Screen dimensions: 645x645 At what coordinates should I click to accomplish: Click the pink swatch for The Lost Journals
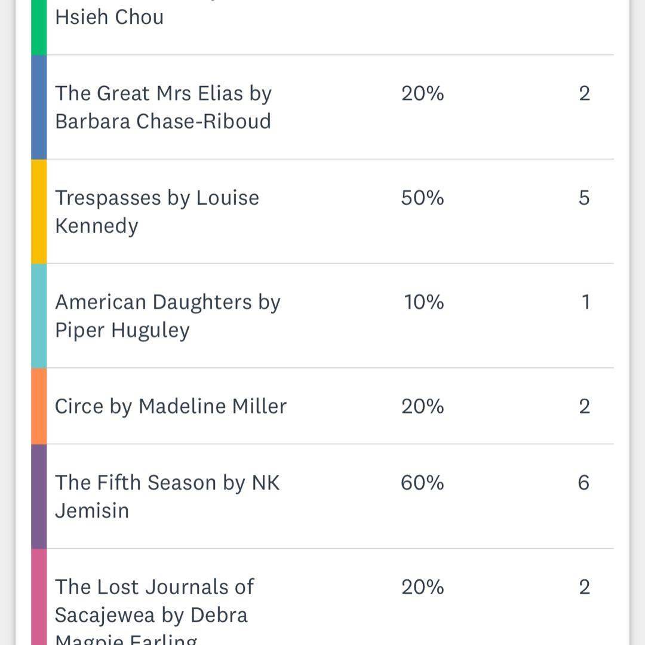39,597
